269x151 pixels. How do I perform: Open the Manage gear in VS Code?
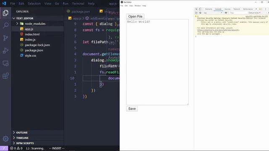pos(5,139)
